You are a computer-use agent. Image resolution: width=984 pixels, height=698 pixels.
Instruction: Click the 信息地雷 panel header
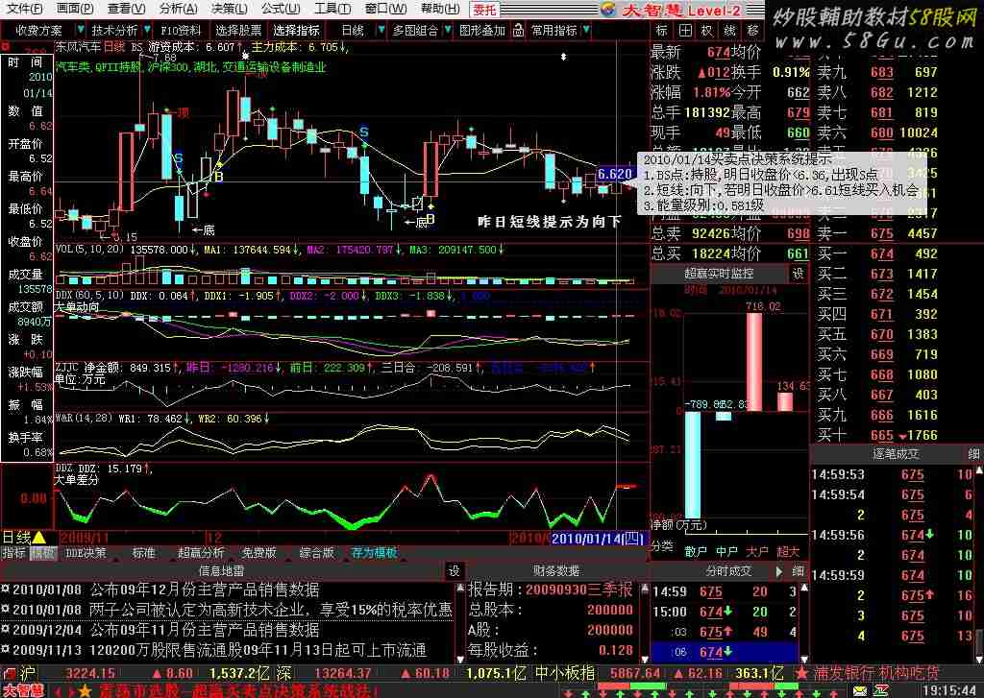(221, 570)
